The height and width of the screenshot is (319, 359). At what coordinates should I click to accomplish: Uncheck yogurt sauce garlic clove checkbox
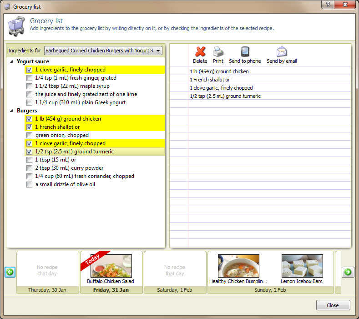[29, 70]
